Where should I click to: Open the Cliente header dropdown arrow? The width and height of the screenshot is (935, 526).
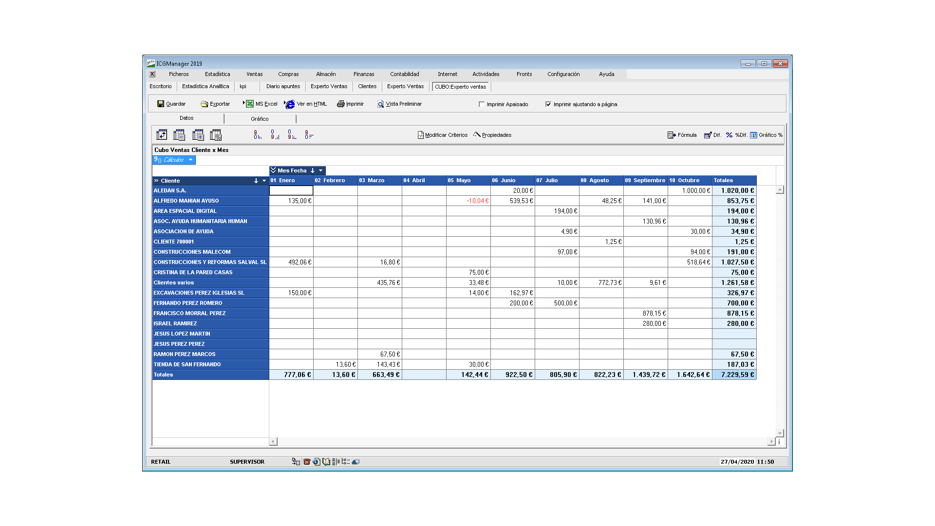(264, 181)
